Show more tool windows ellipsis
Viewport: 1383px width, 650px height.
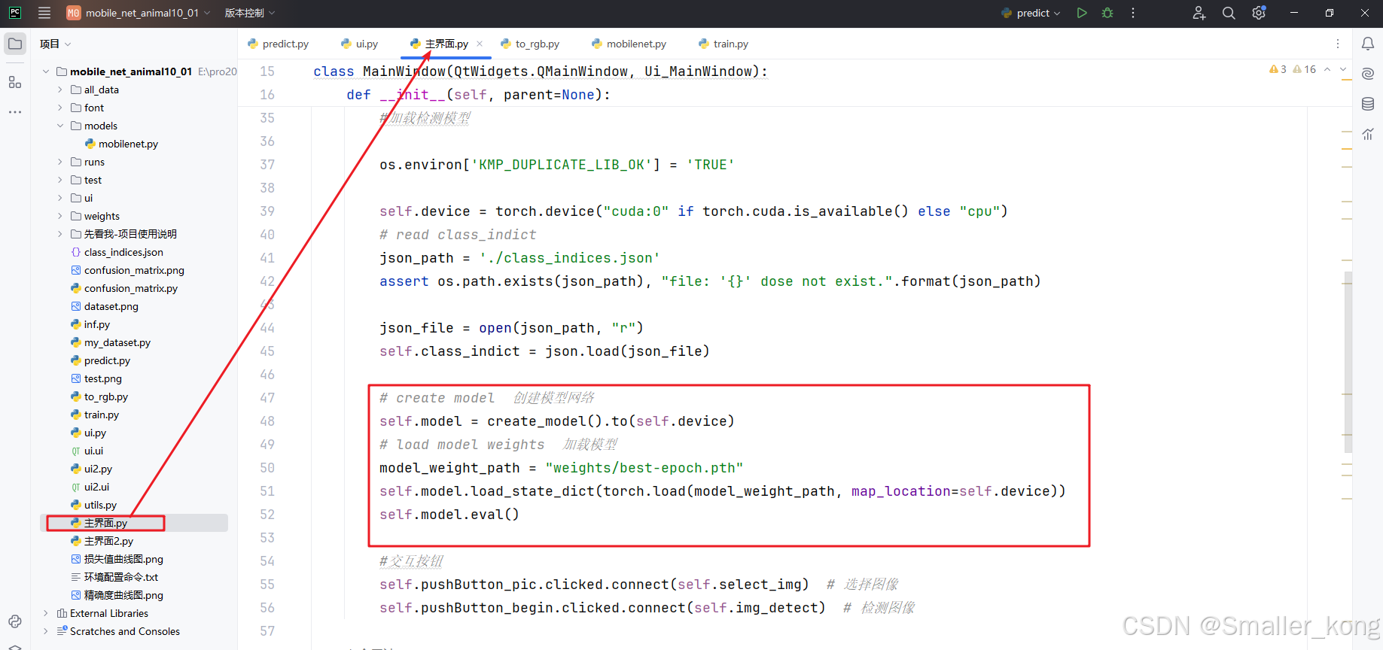[x=15, y=112]
